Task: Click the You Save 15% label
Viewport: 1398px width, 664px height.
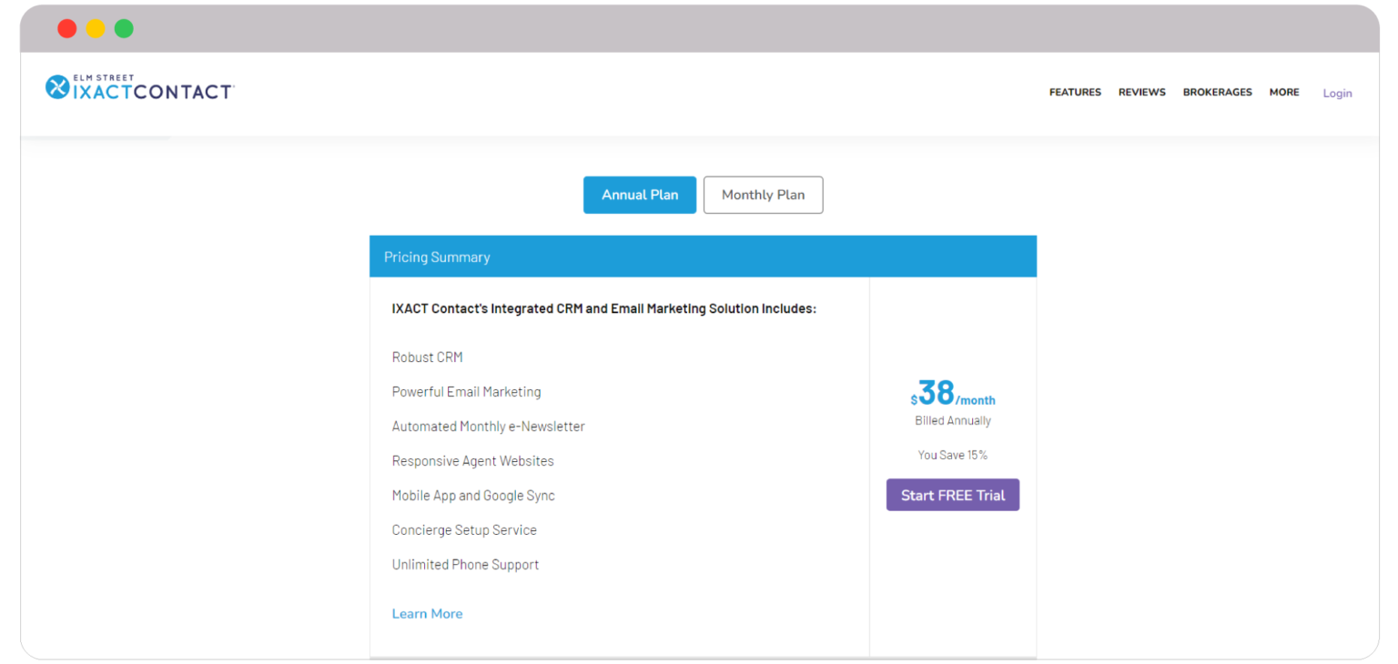Action: [x=952, y=455]
